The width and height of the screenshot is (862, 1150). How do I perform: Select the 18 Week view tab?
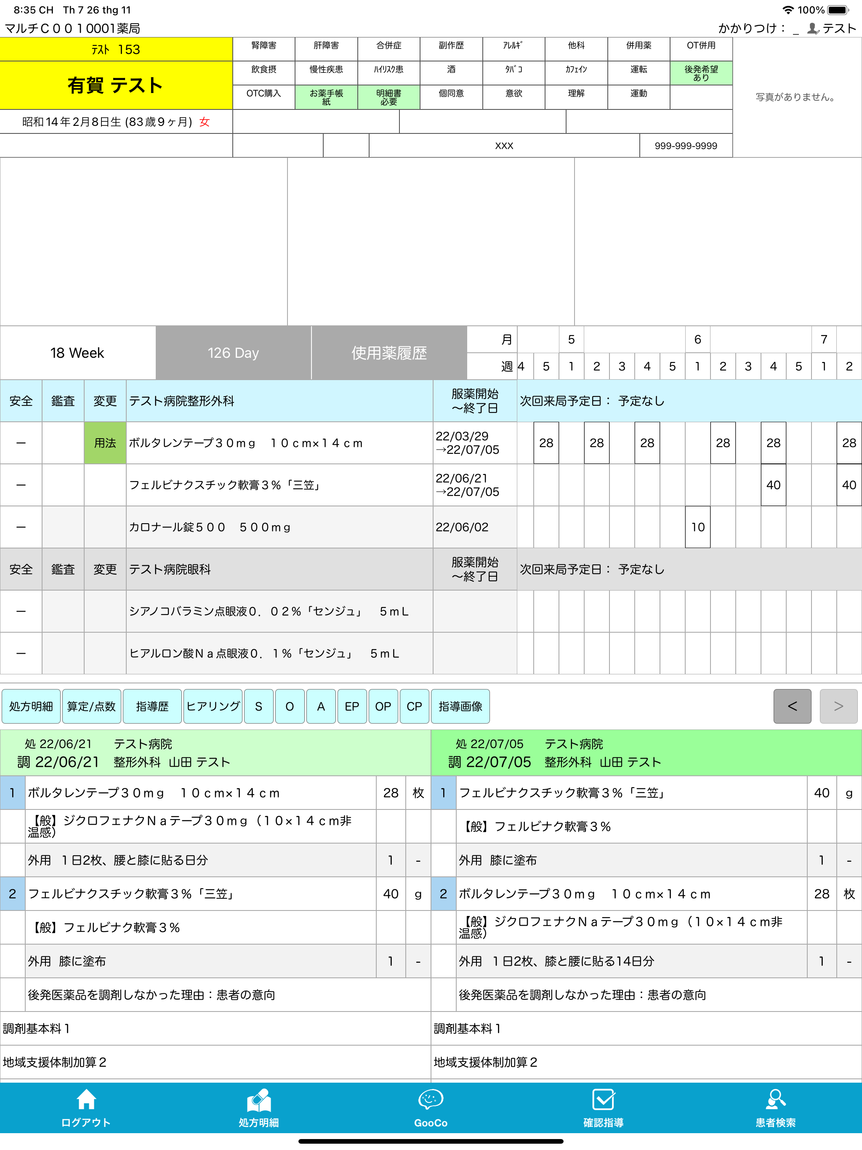77,352
